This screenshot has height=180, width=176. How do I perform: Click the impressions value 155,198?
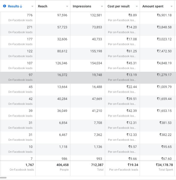tap(96, 51)
